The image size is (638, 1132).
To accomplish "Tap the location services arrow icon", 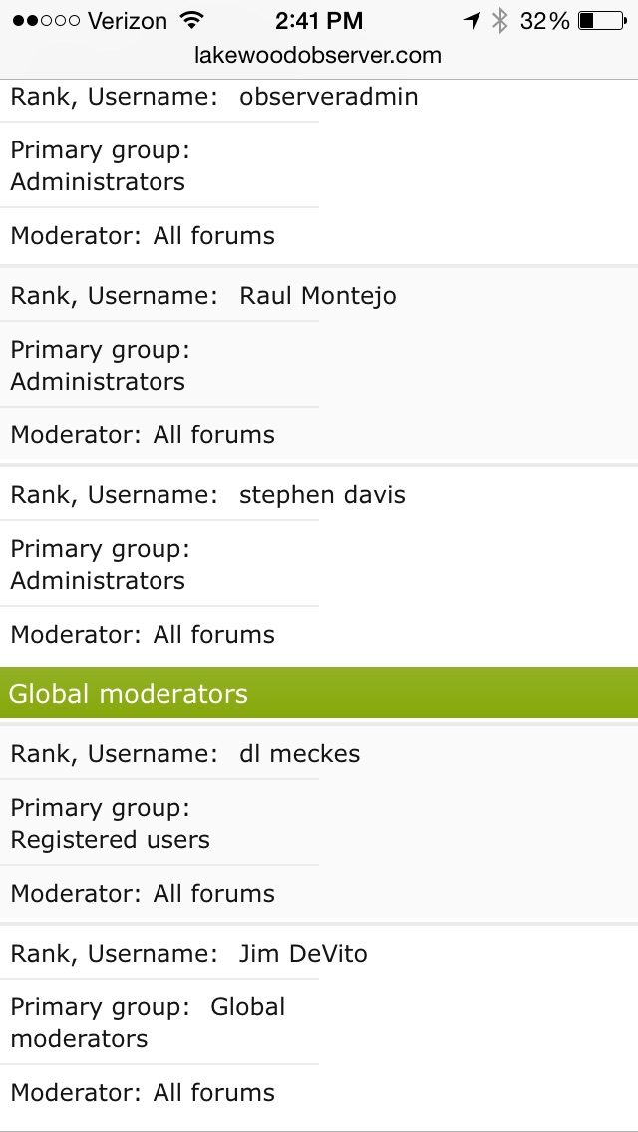I will 472,21.
